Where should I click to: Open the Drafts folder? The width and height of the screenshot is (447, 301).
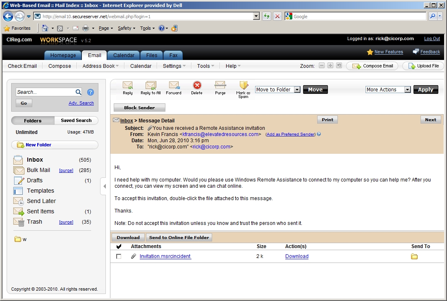pos(34,180)
